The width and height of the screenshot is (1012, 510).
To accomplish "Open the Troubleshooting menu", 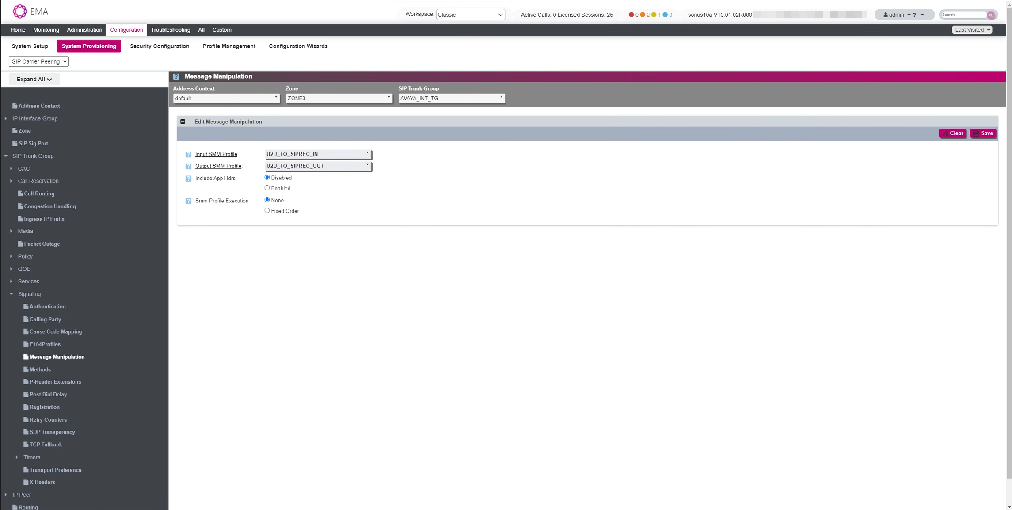I will click(171, 30).
